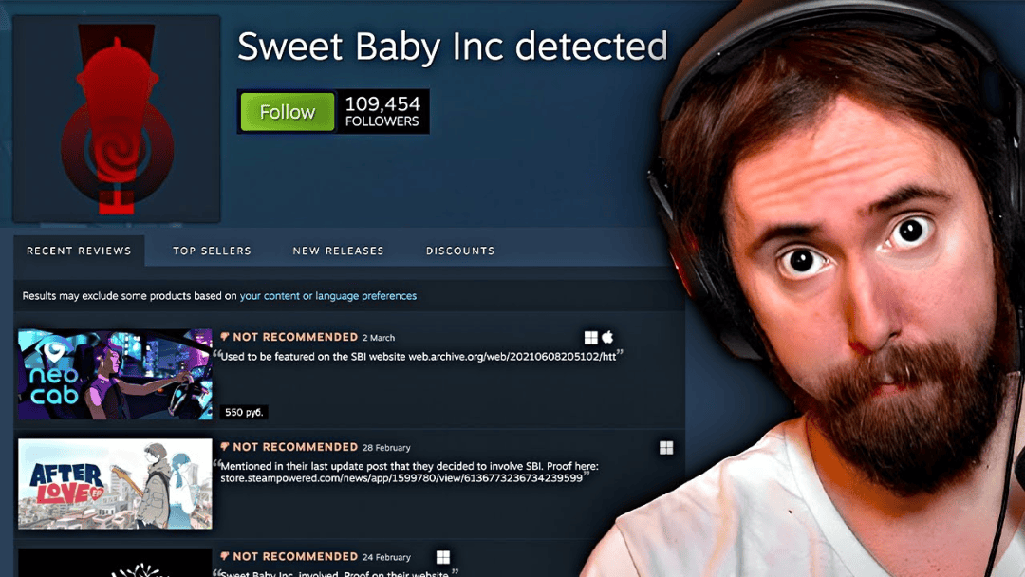Click thumbs-down icon on the 24 February review
Viewport: 1025px width, 577px height.
(x=225, y=557)
